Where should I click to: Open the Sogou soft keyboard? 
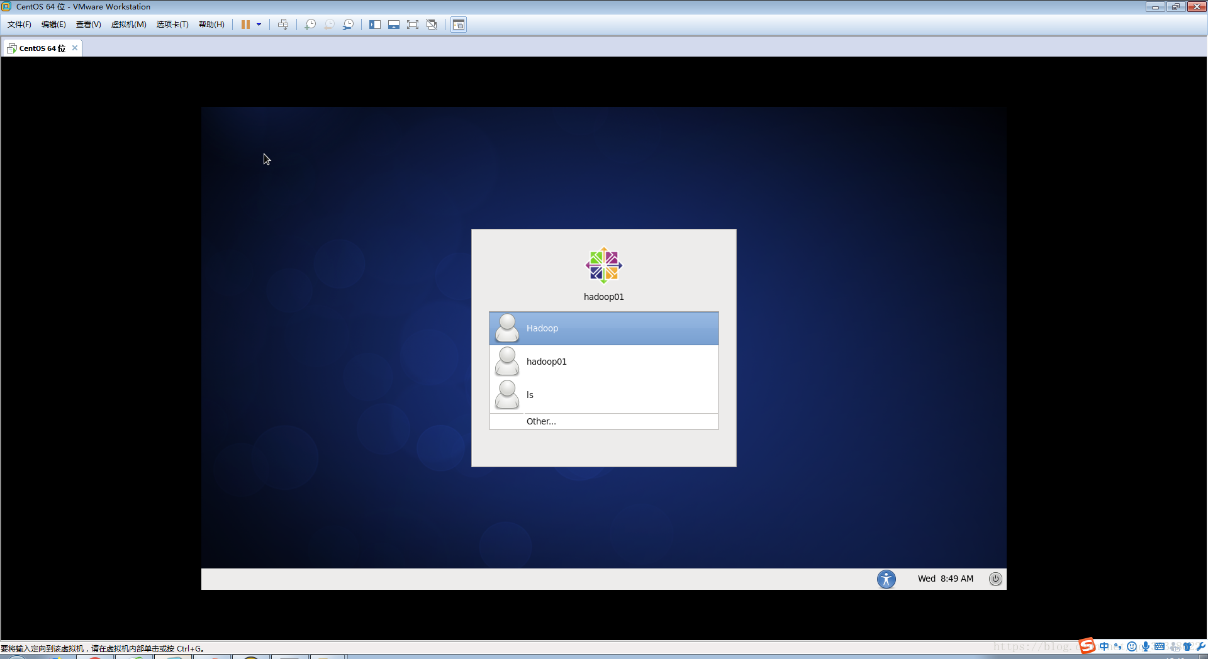tap(1160, 646)
